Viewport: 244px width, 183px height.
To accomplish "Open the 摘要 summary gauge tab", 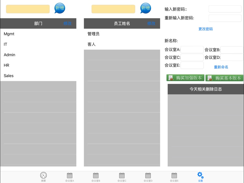I will (x=43, y=177).
